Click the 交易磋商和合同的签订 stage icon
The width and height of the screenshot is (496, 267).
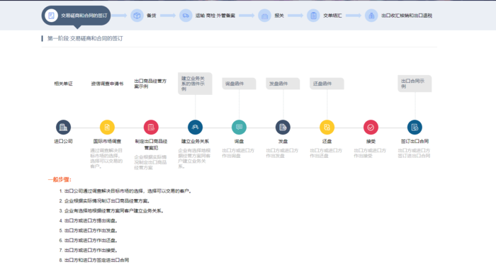[51, 16]
